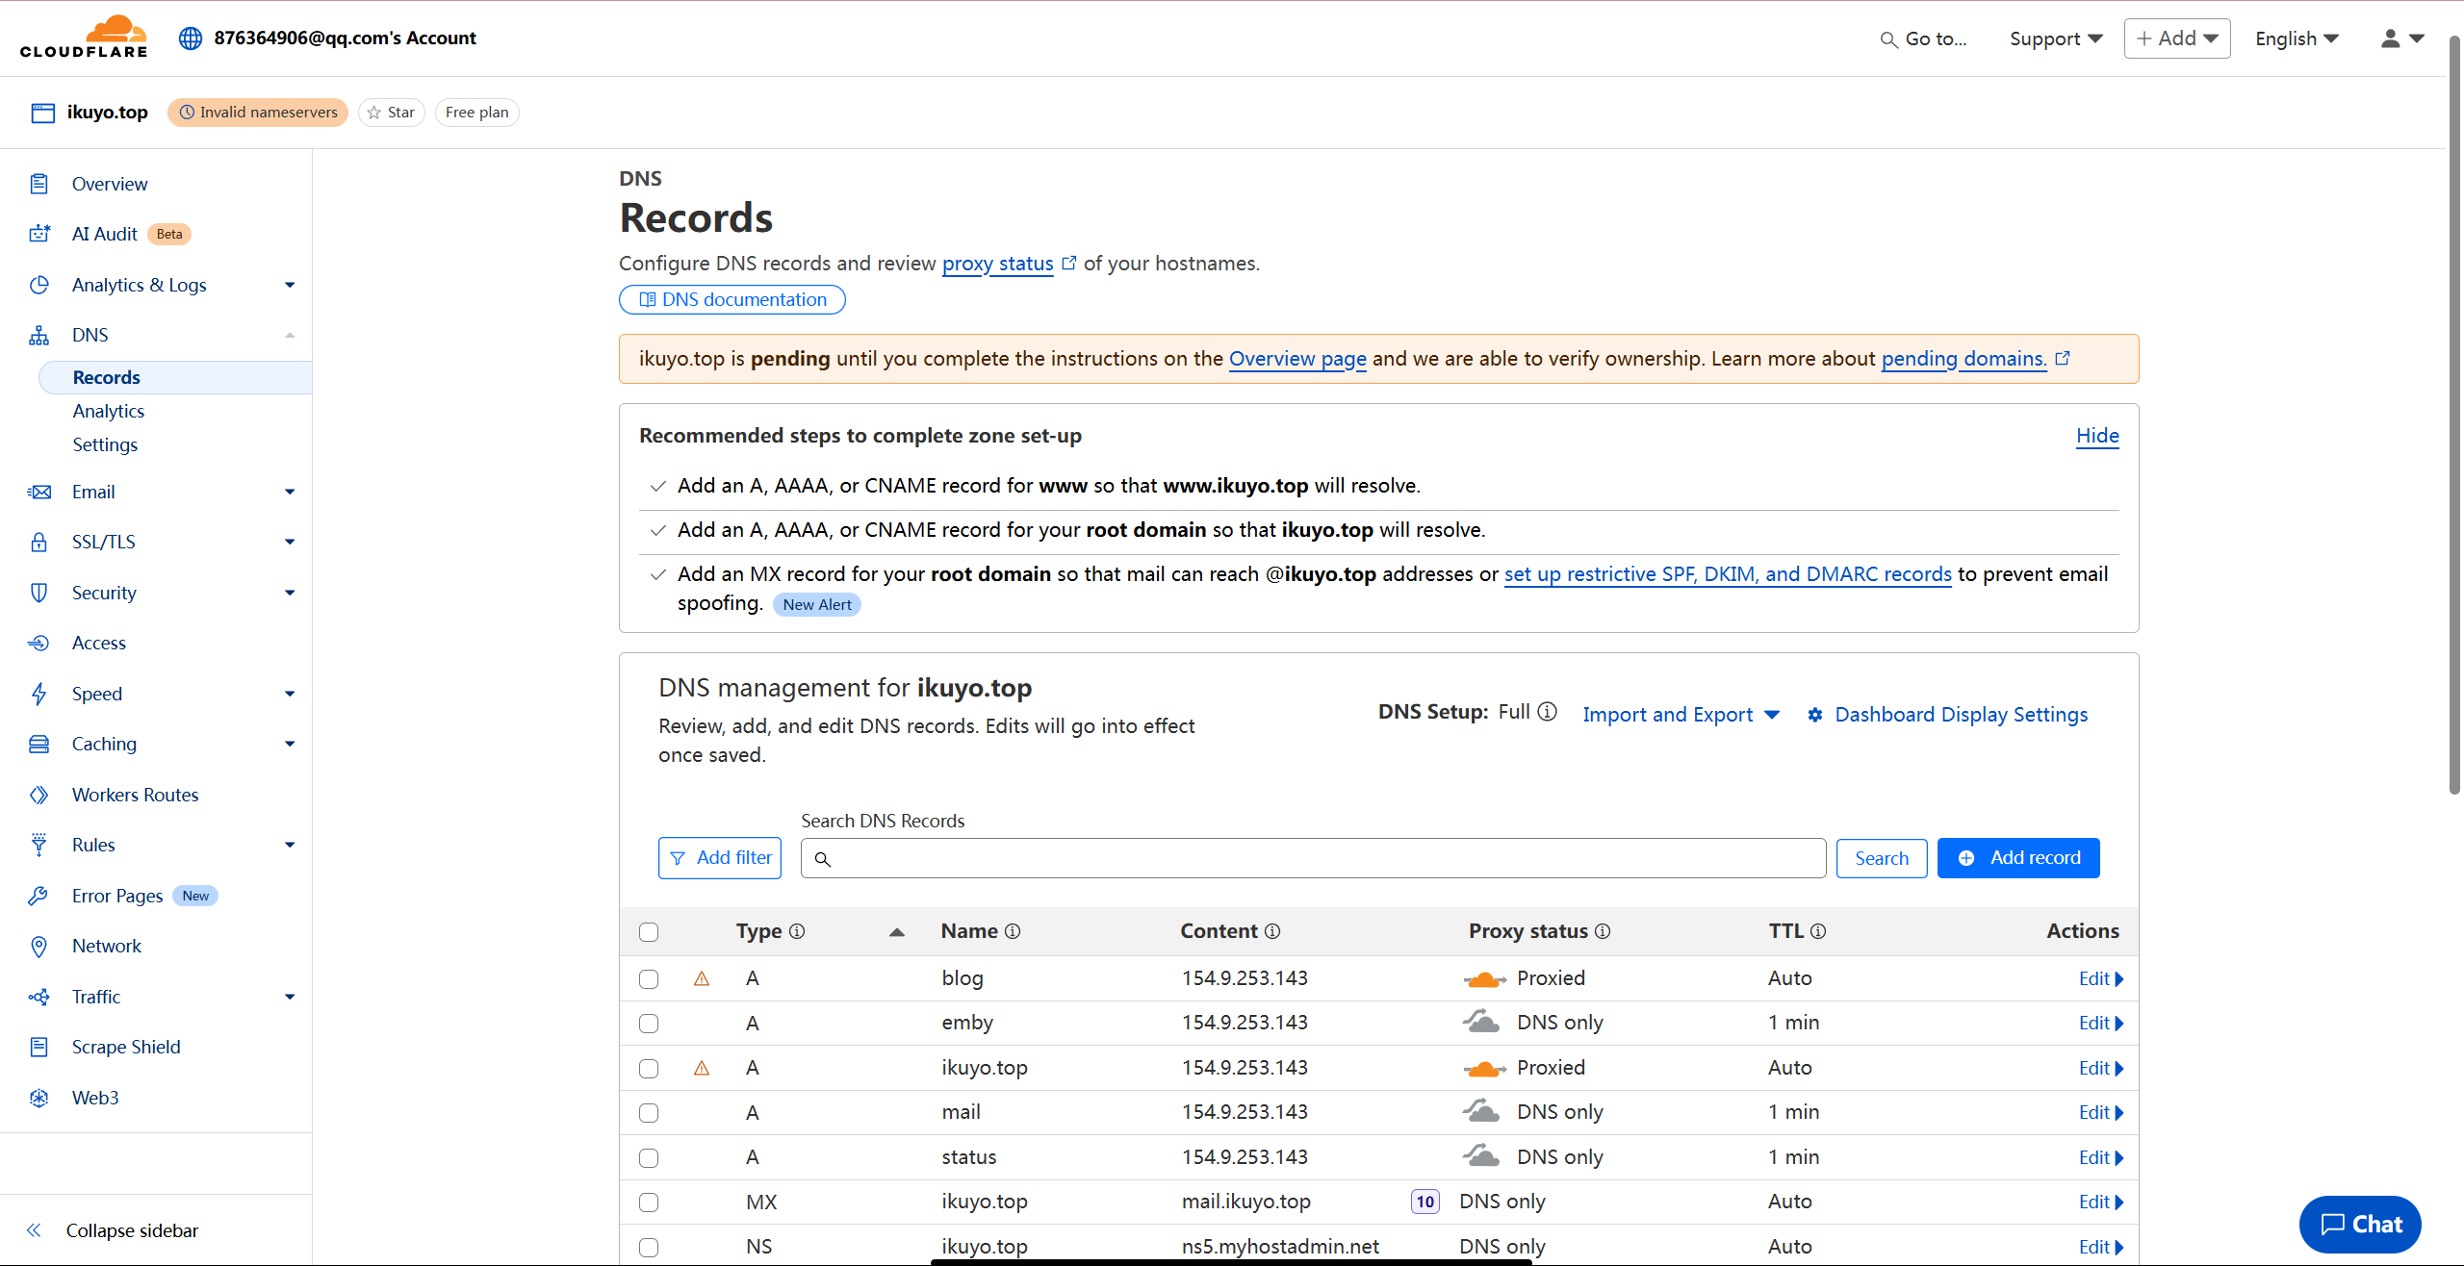Click the page vertical scrollbar
Screen dimensions: 2464x1266
click(2454, 414)
